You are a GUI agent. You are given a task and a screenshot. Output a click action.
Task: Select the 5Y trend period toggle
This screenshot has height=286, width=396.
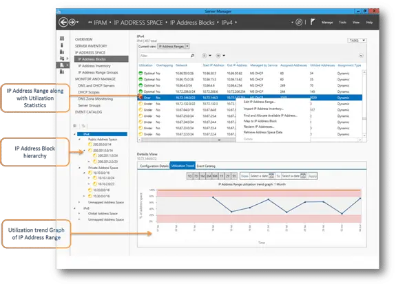click(234, 176)
